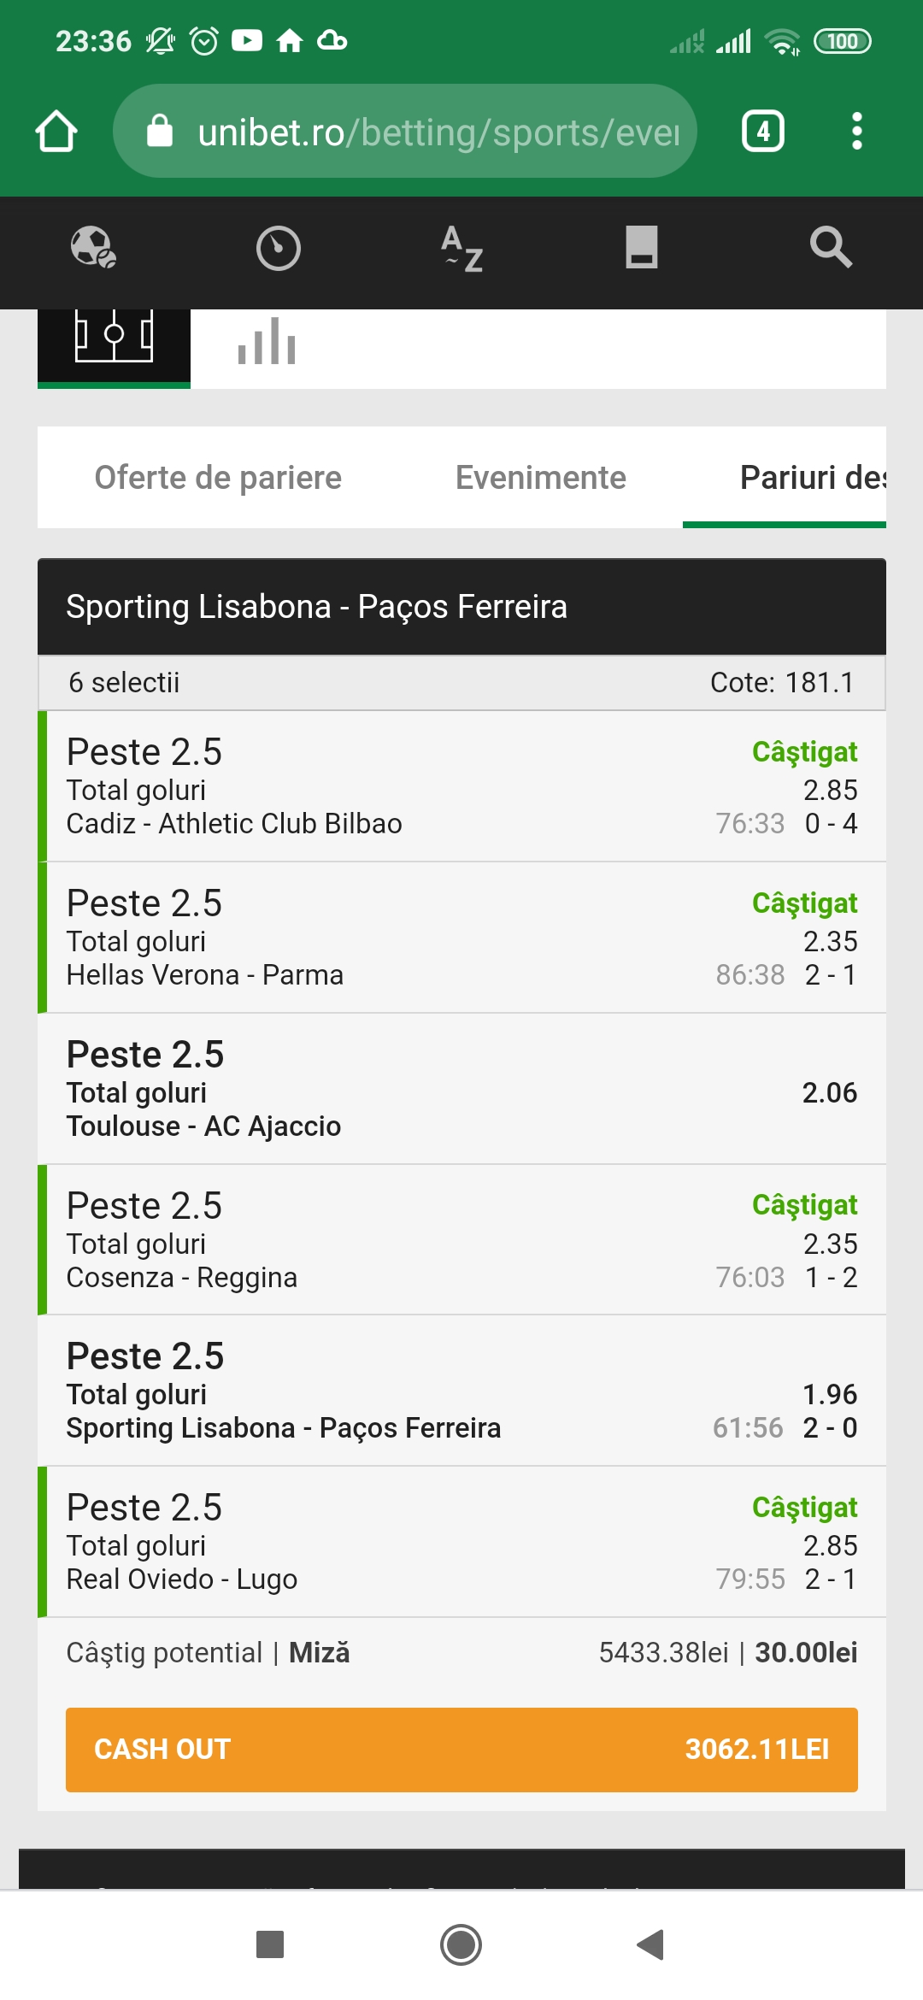Tap the browser home icon
Image resolution: width=923 pixels, height=2000 pixels.
(56, 132)
